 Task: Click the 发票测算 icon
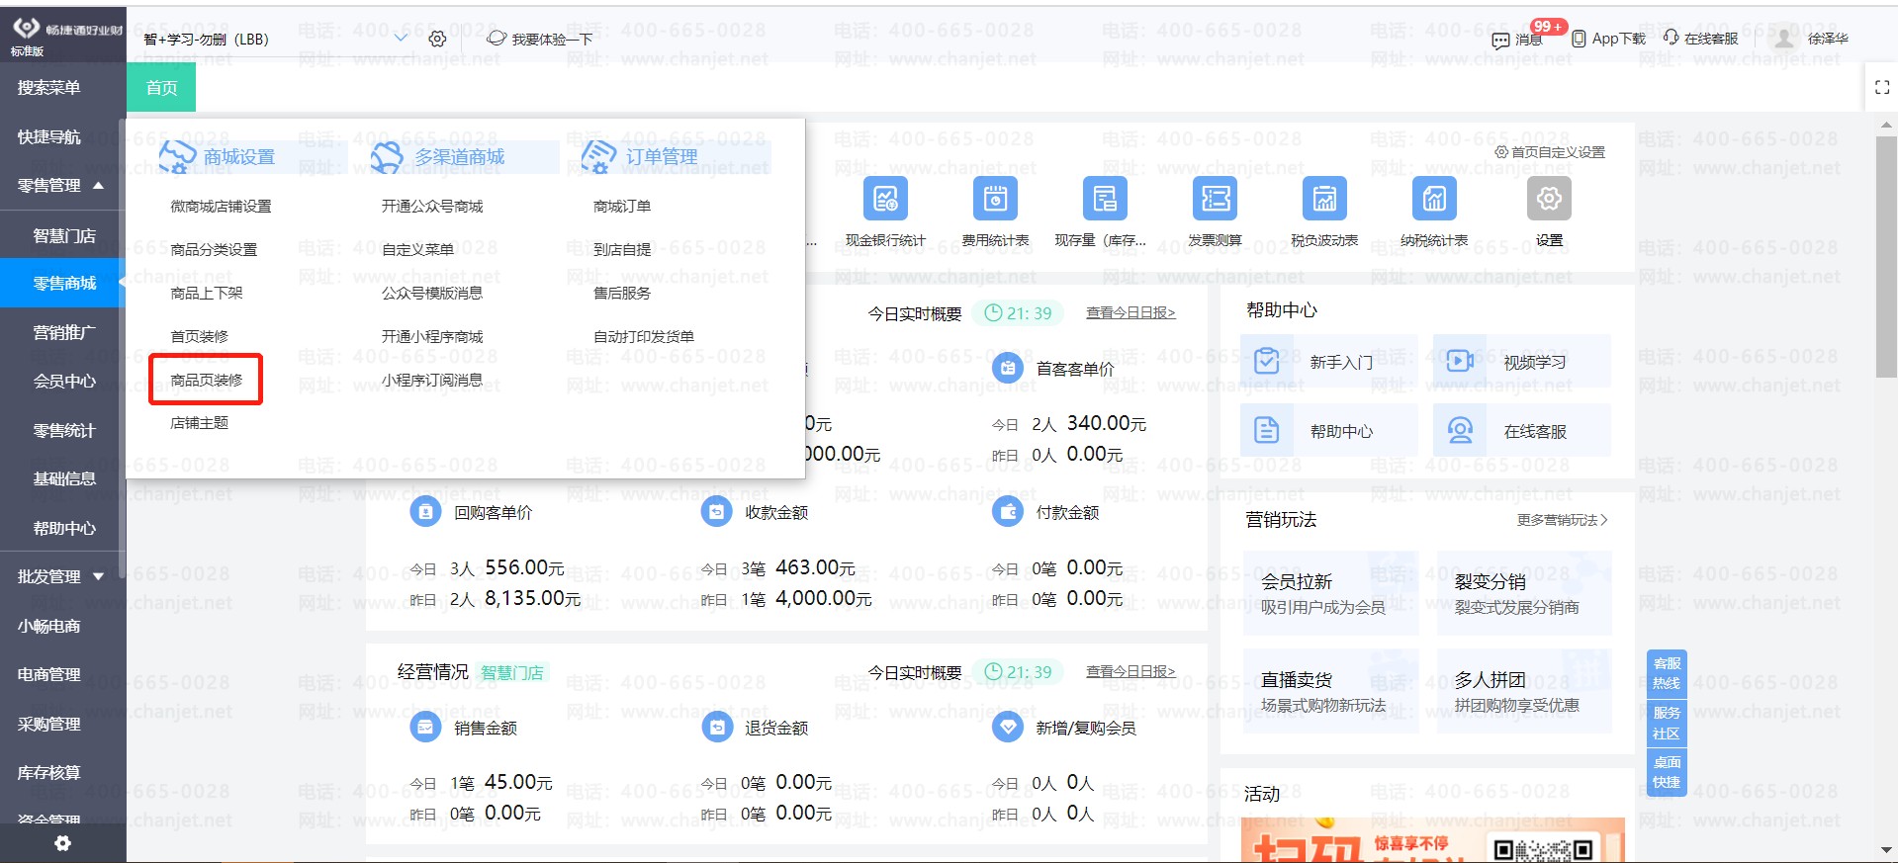(x=1215, y=200)
